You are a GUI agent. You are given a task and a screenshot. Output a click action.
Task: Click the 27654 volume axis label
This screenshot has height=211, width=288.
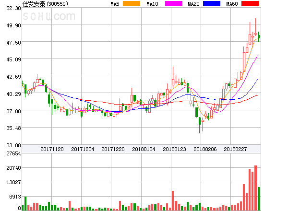click(13, 153)
